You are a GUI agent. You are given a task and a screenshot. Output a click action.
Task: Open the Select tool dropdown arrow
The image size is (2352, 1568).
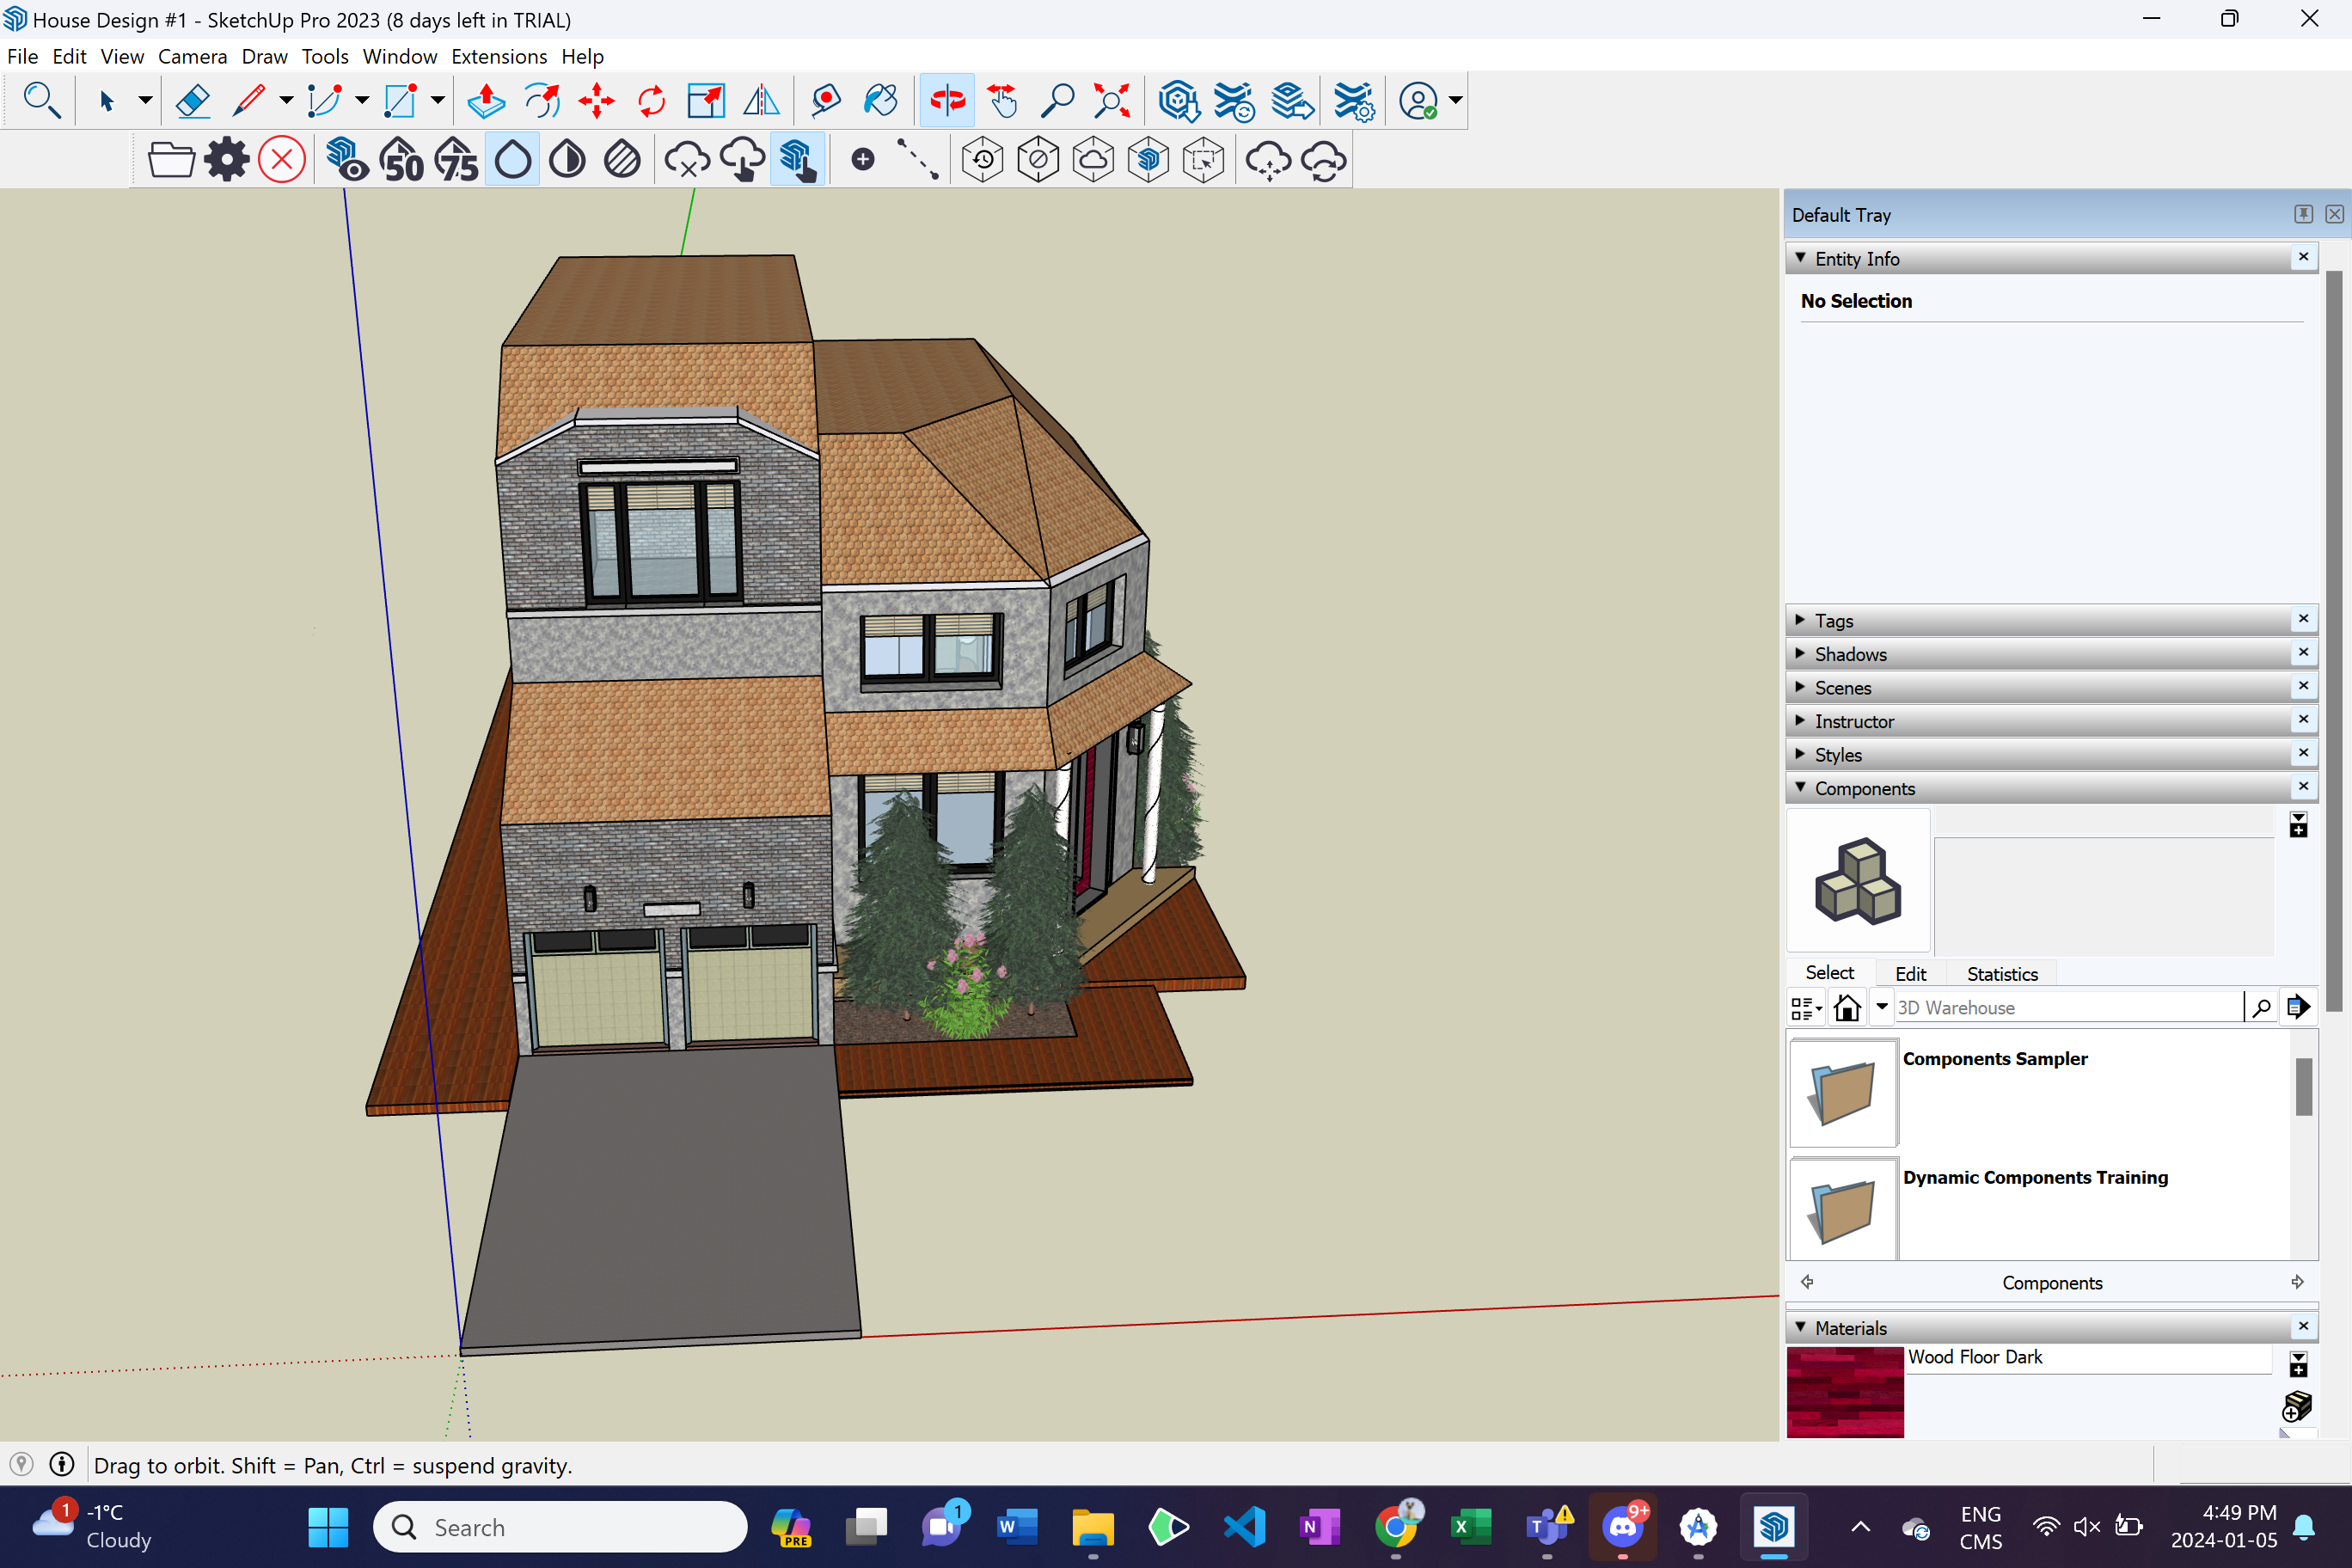(145, 101)
